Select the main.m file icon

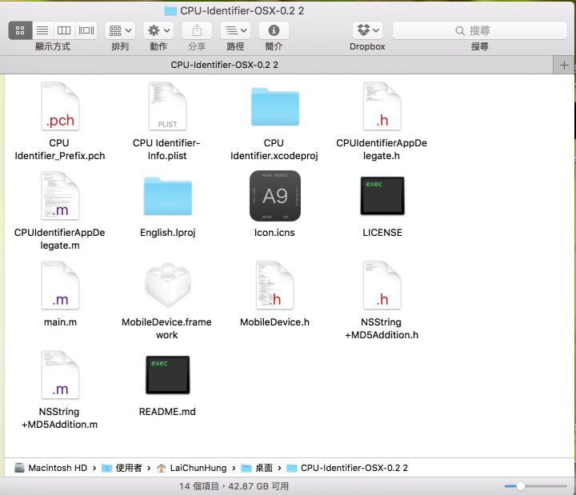coord(60,285)
